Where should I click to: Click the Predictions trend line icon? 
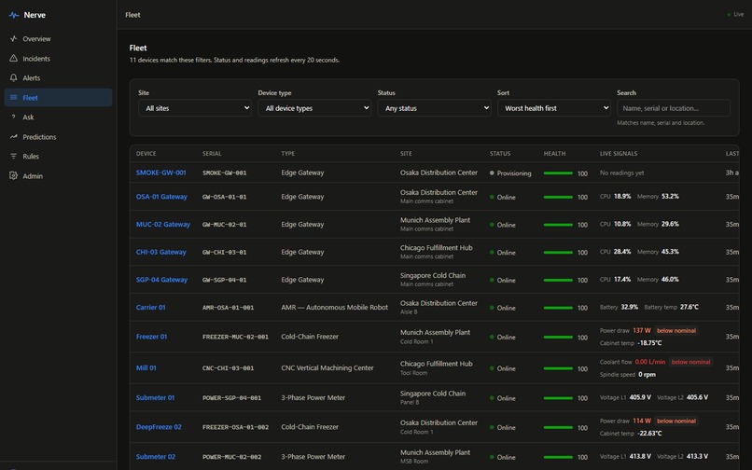[13, 137]
